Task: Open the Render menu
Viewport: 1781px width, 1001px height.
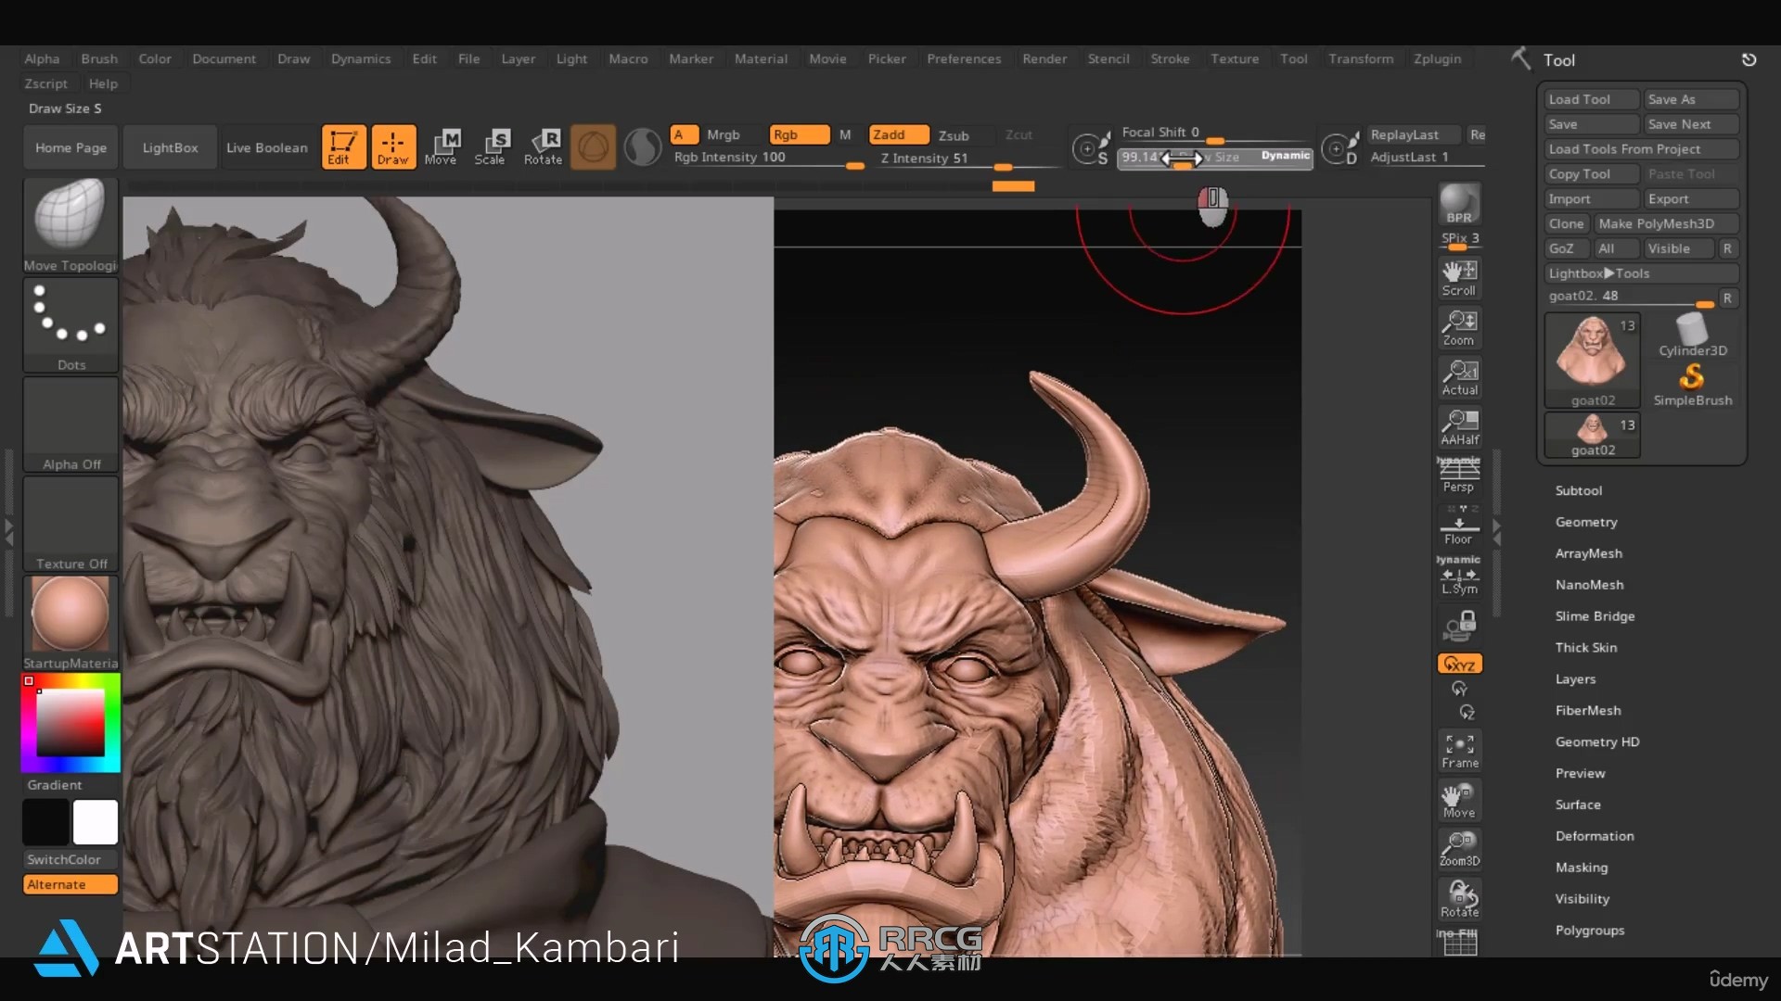Action: coord(1044,57)
